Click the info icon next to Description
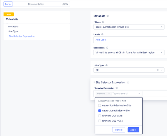 pyautogui.click(x=107, y=48)
